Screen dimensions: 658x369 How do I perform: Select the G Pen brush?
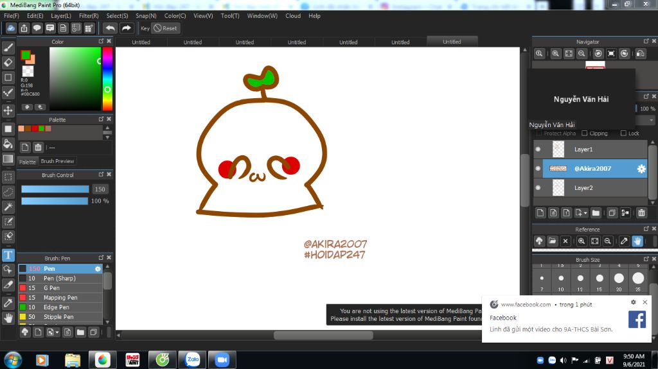pos(60,288)
